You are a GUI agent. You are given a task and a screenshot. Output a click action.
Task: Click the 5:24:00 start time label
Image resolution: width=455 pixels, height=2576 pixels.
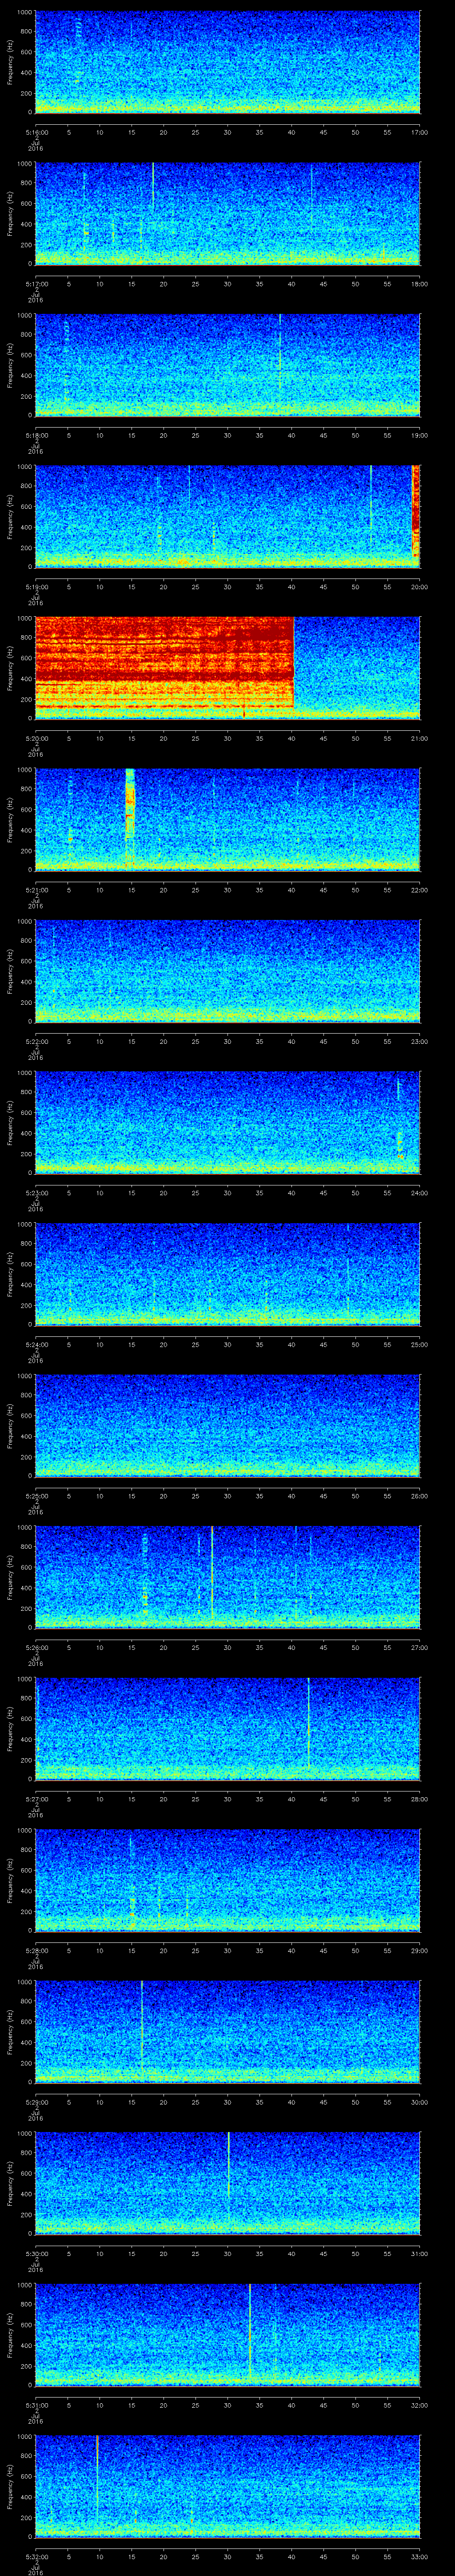coord(36,1344)
